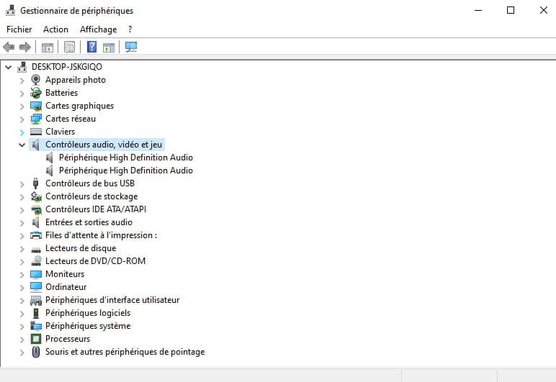Select Contrôleurs audio, vidéo et jeu label
This screenshot has height=382, width=556.
pyautogui.click(x=104, y=145)
